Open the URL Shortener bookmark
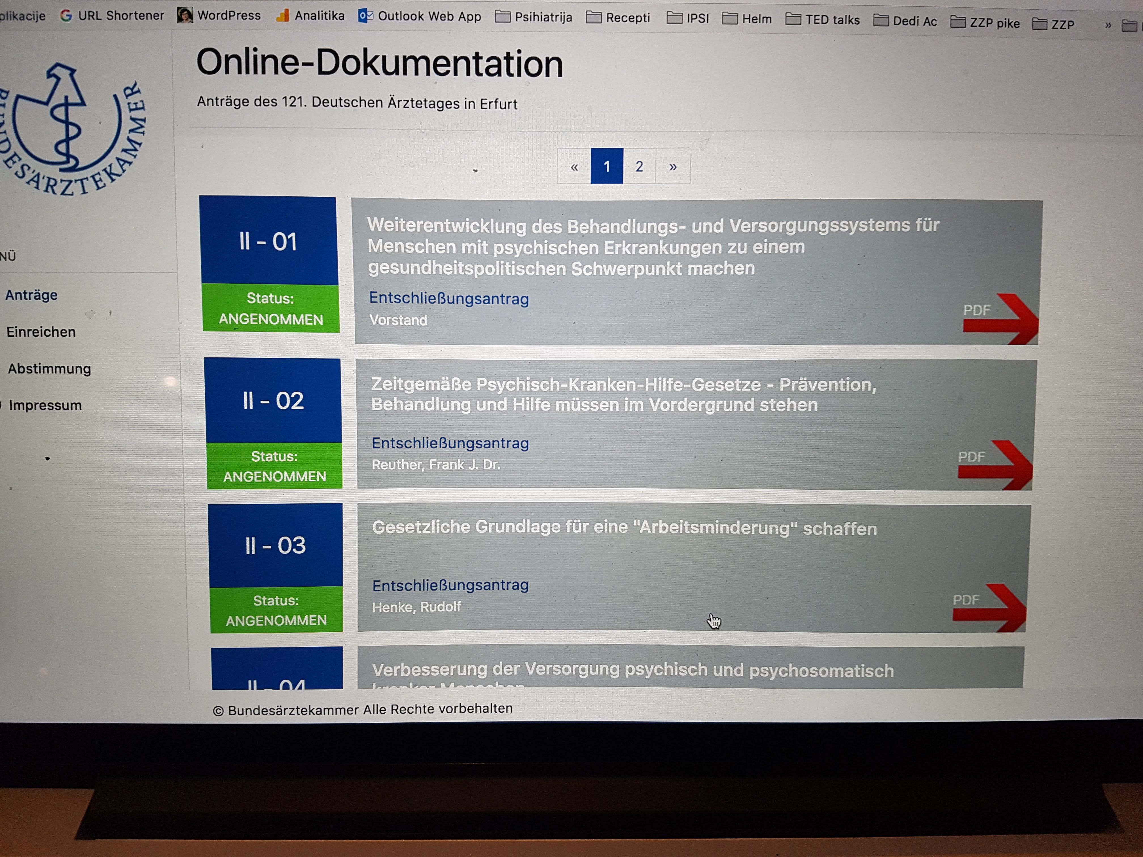The image size is (1143, 857). [x=112, y=16]
